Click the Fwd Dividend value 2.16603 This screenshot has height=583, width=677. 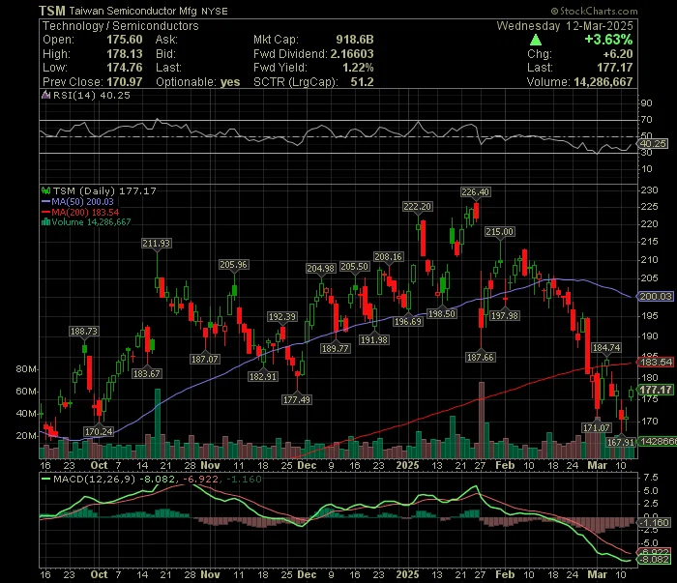pos(352,54)
